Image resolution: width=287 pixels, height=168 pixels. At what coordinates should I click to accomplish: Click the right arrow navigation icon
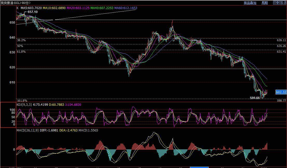click(280, 3)
